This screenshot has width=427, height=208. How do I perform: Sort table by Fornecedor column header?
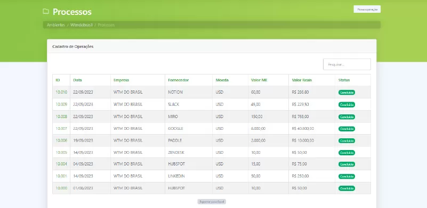179,80
